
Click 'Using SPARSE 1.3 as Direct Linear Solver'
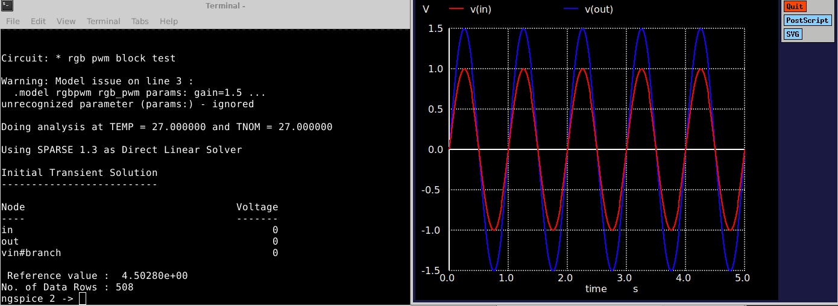click(122, 150)
